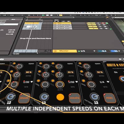Toggle the yellow highlighted button in Live's top bar
The width and height of the screenshot is (124, 124).
click(61, 15)
